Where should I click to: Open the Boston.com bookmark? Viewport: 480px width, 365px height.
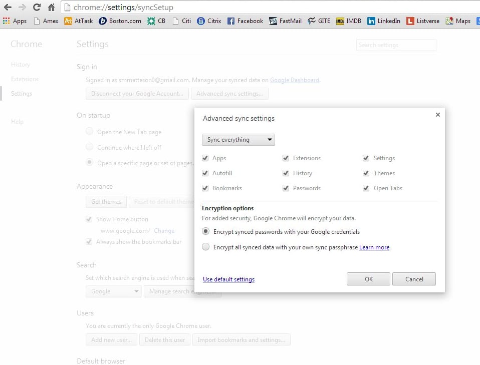point(120,21)
